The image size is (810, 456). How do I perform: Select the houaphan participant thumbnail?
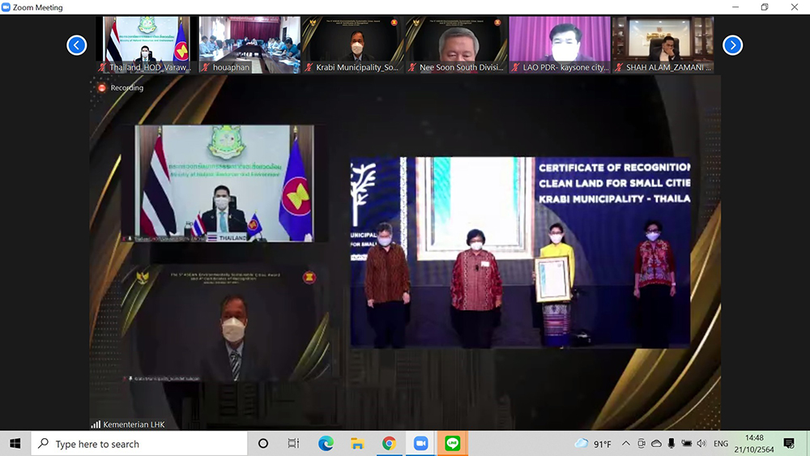pyautogui.click(x=250, y=45)
